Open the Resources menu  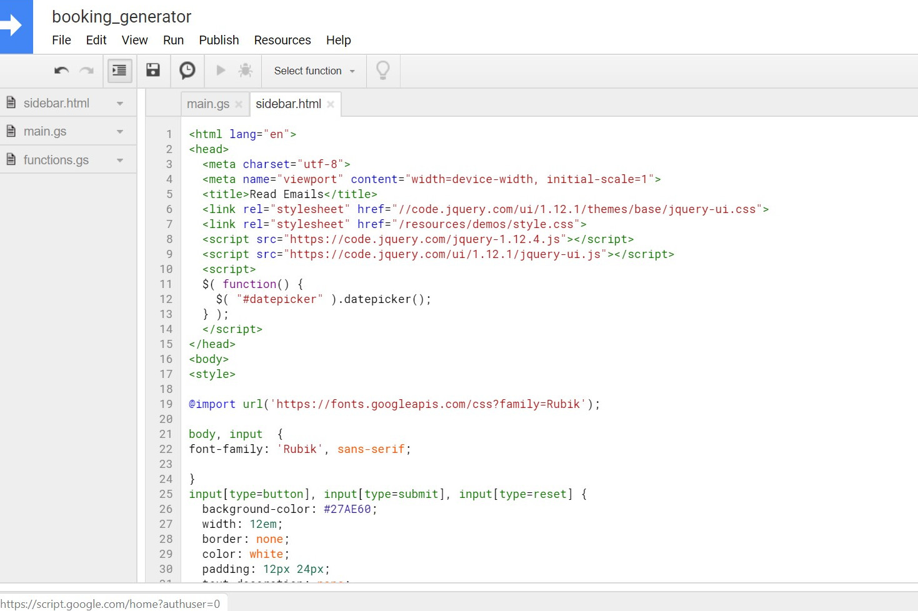coord(282,40)
